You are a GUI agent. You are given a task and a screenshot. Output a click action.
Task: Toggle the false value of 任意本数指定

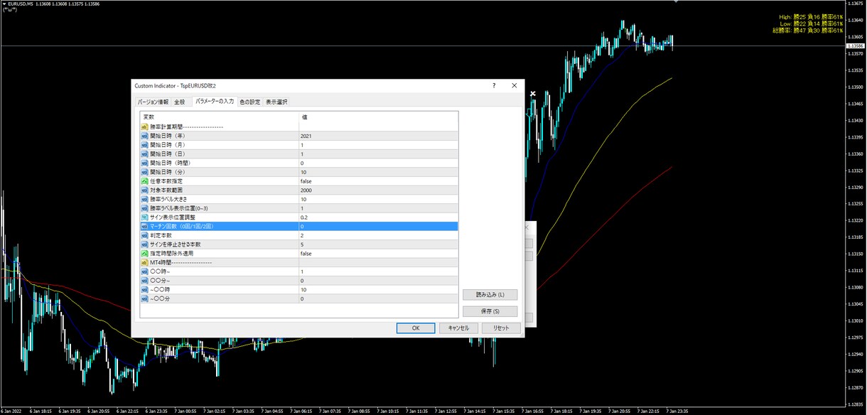378,181
